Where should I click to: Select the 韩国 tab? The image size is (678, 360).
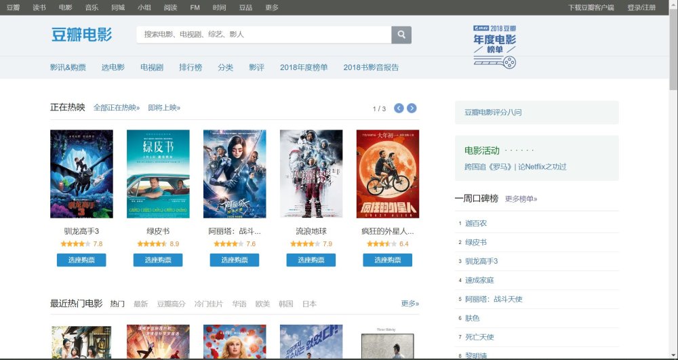(286, 304)
